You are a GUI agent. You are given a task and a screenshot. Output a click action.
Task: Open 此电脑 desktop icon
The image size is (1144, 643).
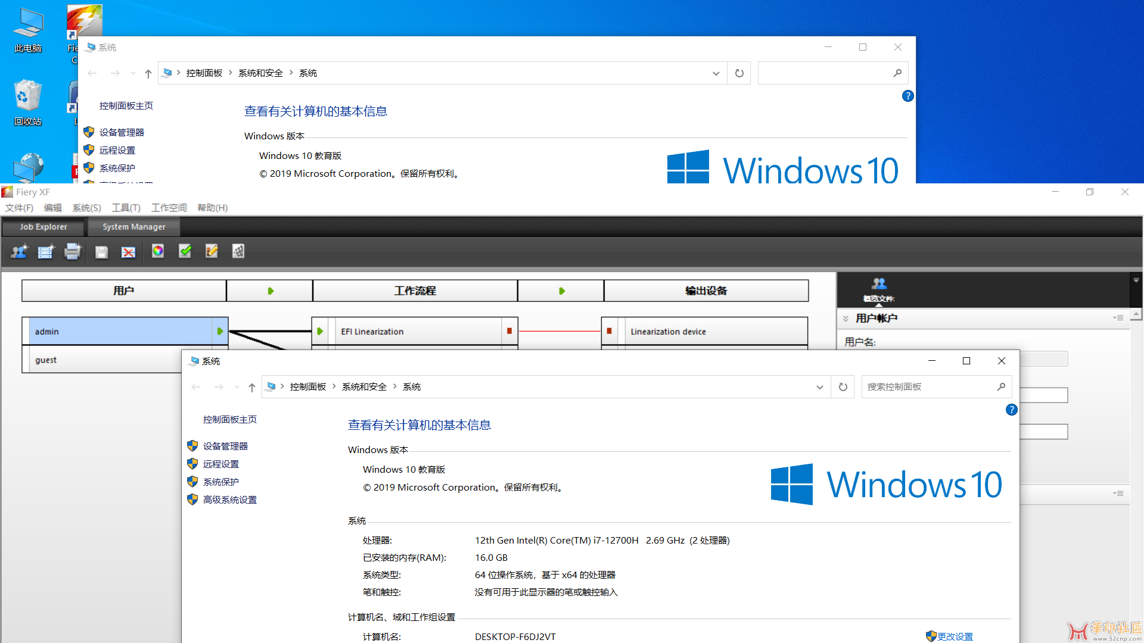(x=28, y=31)
